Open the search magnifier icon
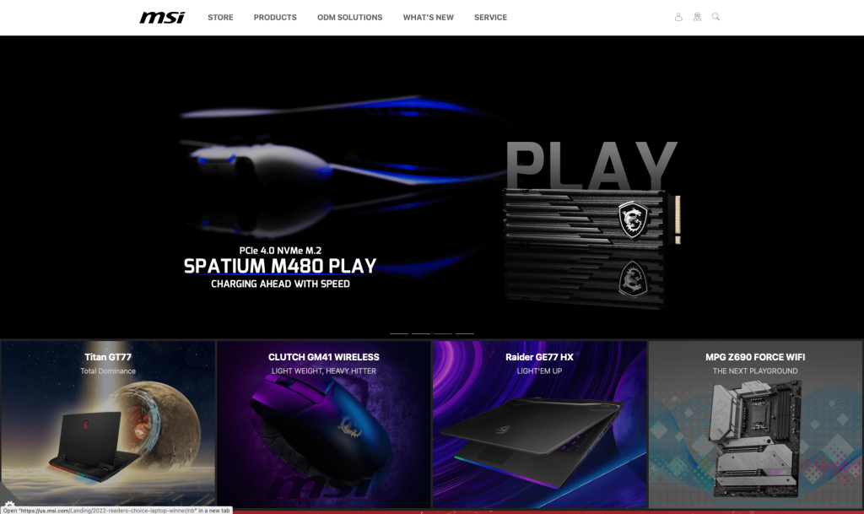Image resolution: width=864 pixels, height=514 pixels. (715, 17)
